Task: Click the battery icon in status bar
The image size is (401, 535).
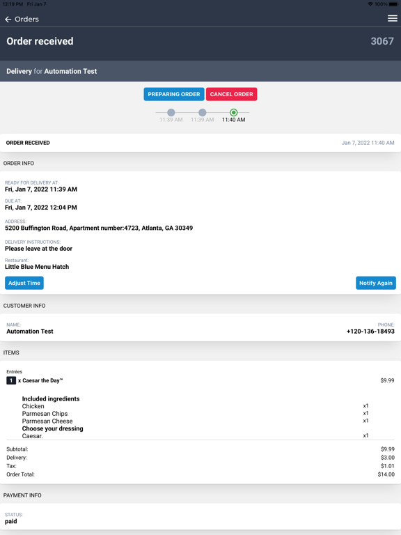Action: pos(393,4)
